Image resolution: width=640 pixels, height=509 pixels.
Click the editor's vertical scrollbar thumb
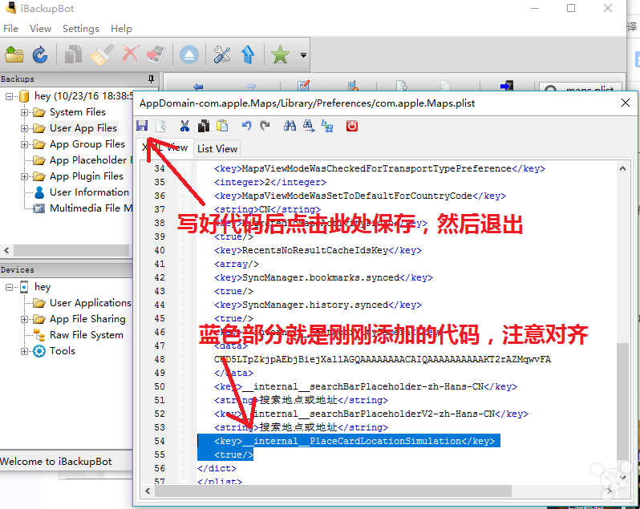tap(622, 401)
